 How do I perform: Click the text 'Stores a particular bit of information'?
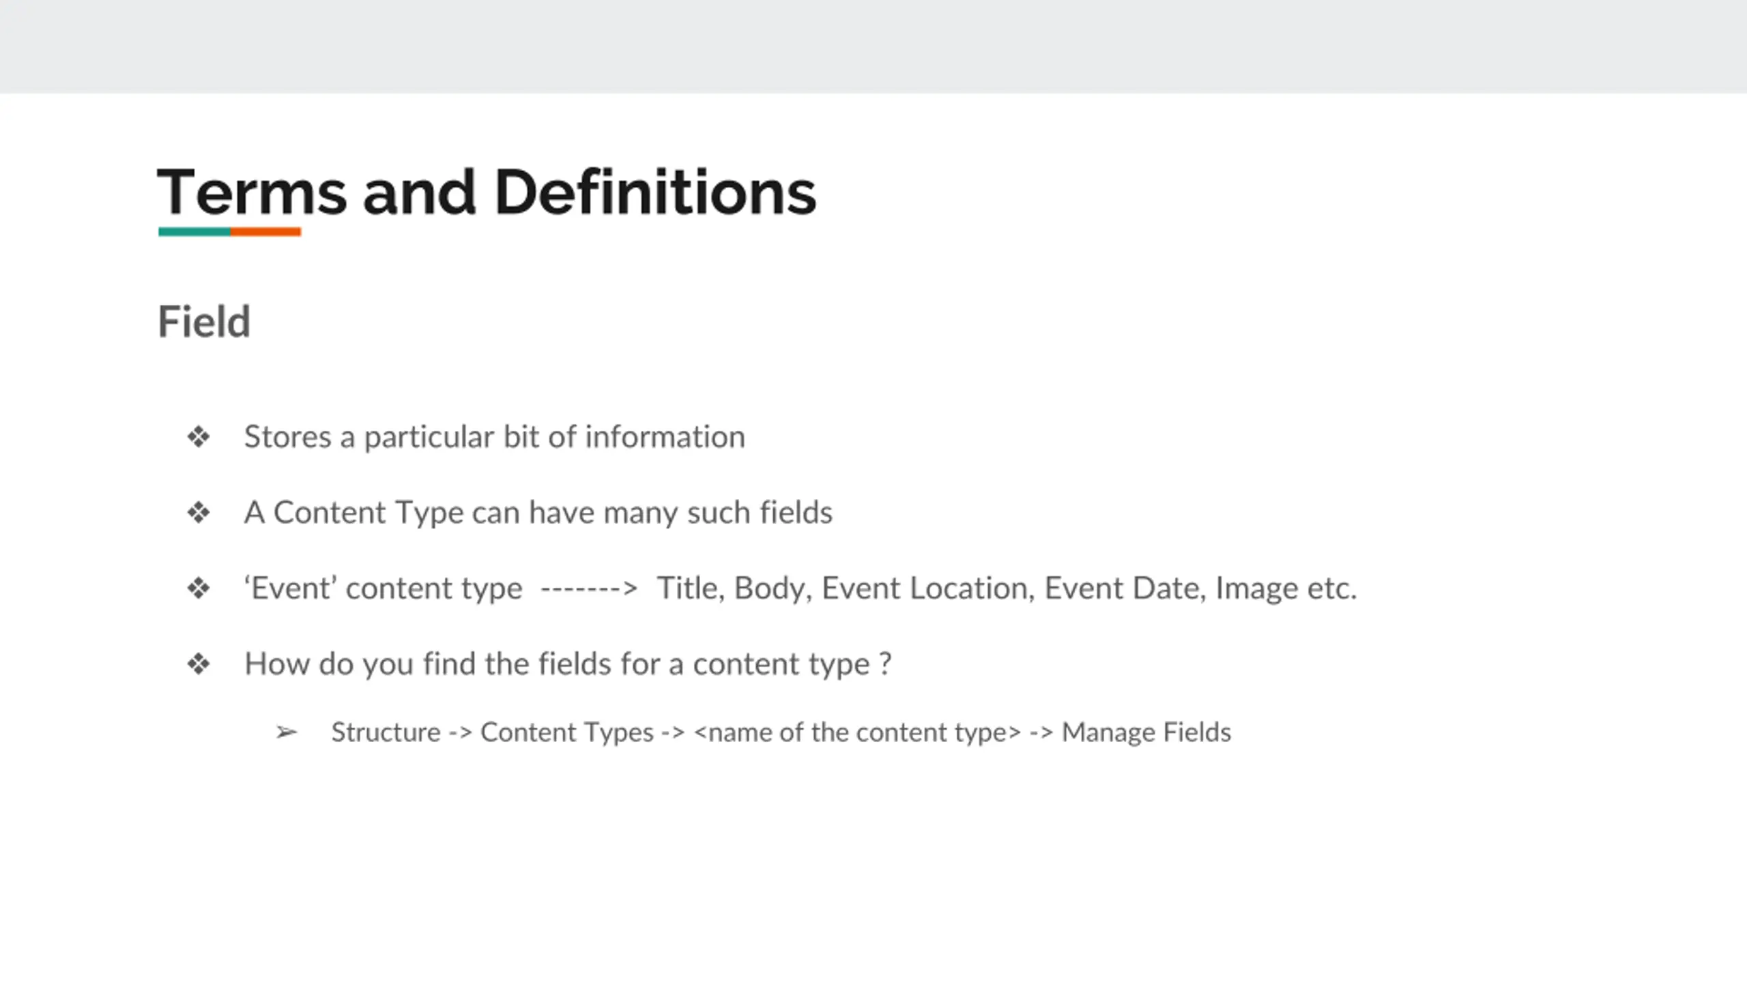point(495,437)
